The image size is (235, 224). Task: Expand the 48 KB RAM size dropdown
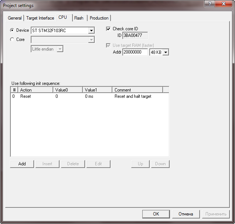[166, 52]
